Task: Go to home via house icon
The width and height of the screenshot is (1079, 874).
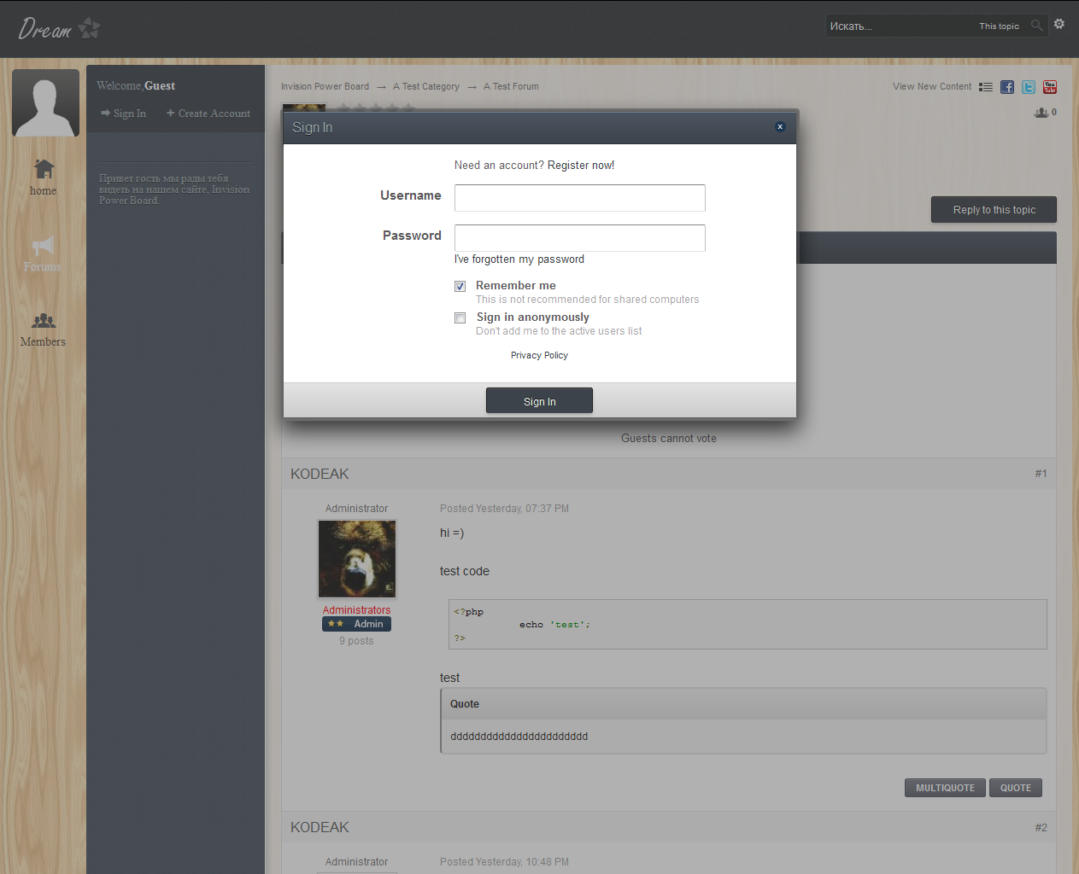Action: coord(44,169)
